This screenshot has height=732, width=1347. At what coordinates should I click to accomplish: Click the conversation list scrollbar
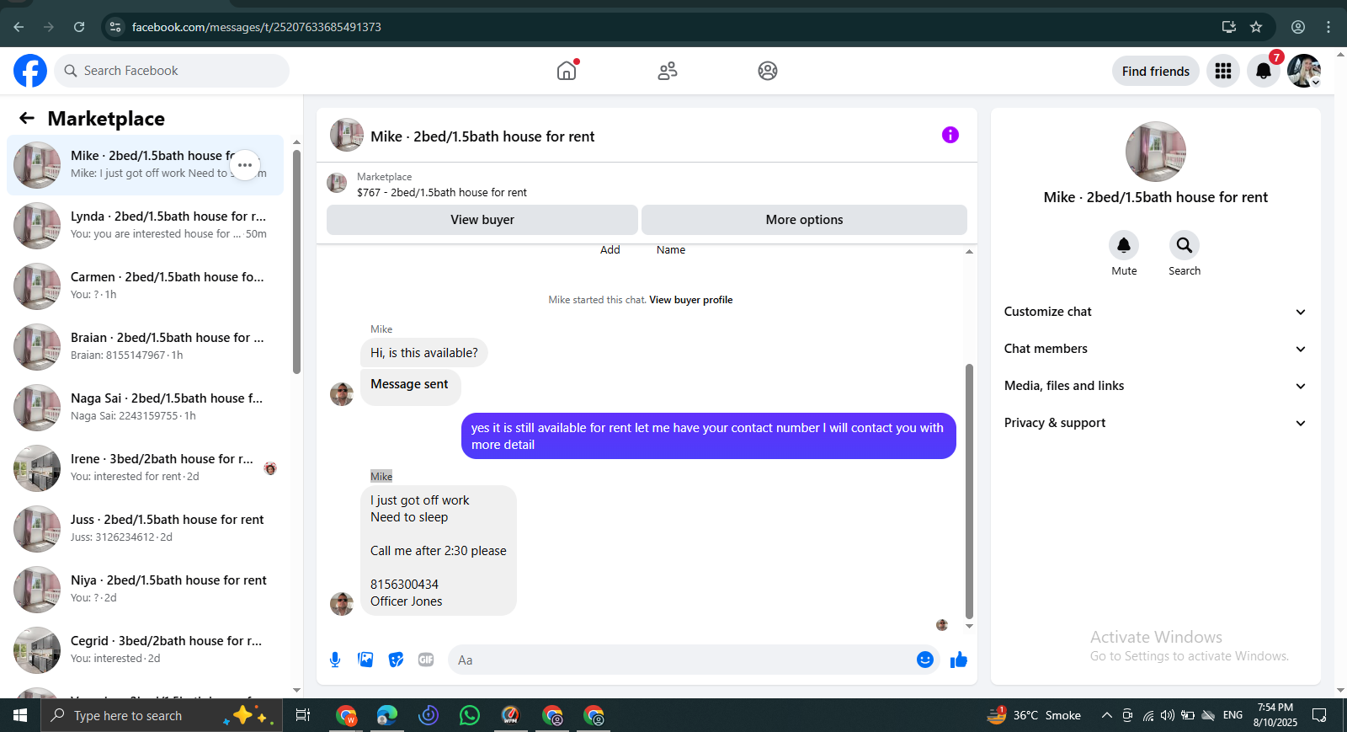click(296, 261)
